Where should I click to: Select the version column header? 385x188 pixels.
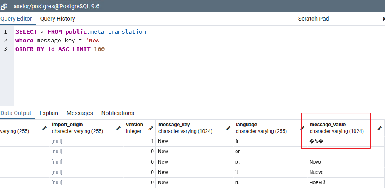coord(139,128)
